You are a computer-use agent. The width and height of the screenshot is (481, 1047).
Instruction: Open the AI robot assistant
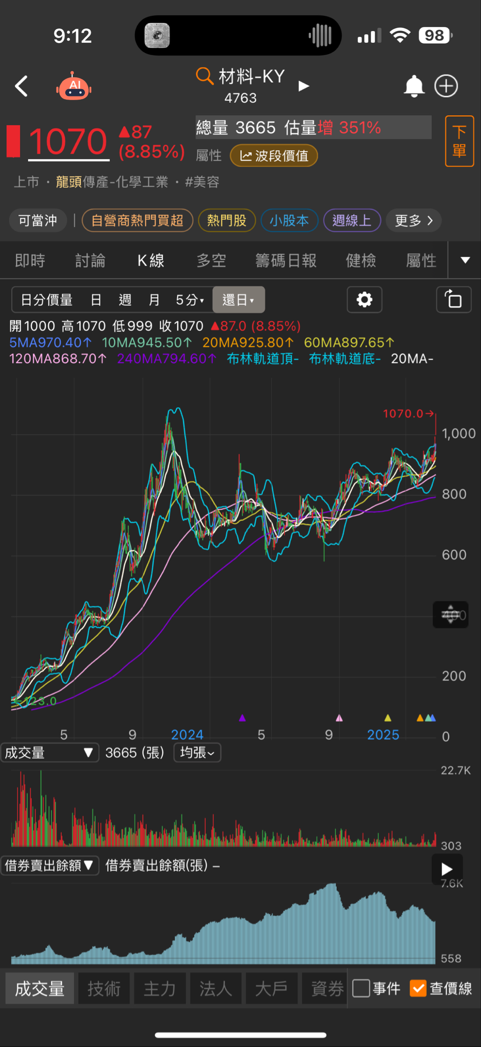coord(74,86)
